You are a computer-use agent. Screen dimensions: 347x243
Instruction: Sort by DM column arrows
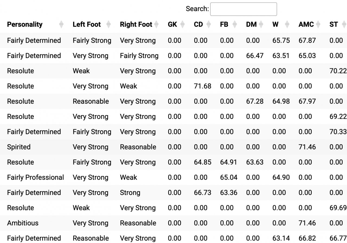(261, 24)
